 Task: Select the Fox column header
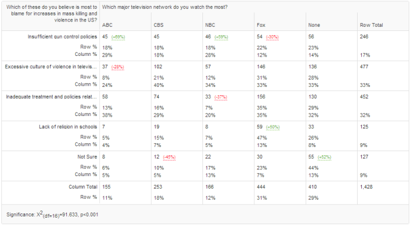tap(261, 25)
